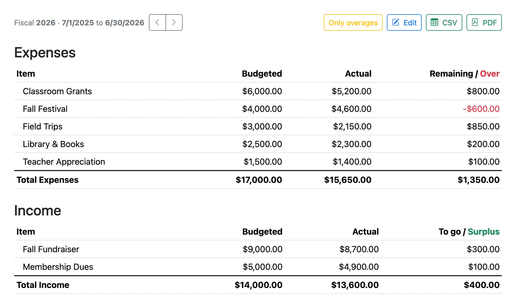Click Classroom Grants $6,000.00 budgeted value
The width and height of the screenshot is (516, 308).
[262, 91]
